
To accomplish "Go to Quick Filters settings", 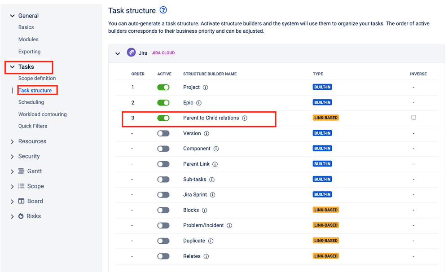I will [33, 126].
